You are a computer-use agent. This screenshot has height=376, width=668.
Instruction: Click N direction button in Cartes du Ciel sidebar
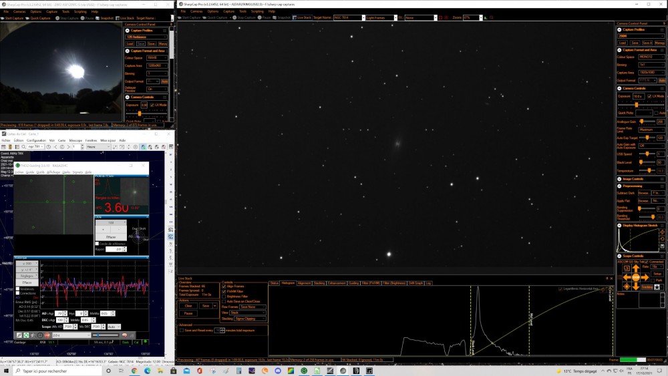pyautogui.click(x=170, y=244)
